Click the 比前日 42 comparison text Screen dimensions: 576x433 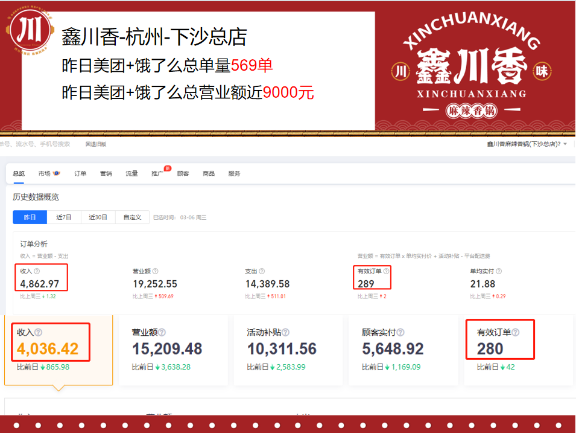coord(496,367)
